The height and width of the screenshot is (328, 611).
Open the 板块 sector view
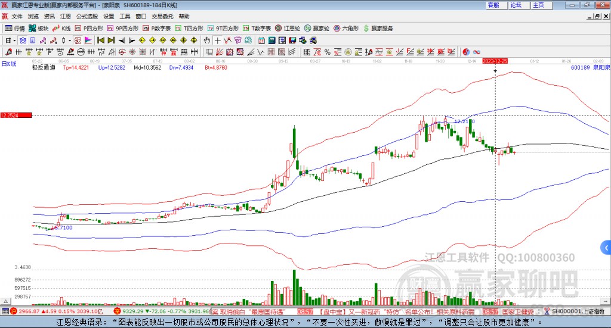point(38,29)
